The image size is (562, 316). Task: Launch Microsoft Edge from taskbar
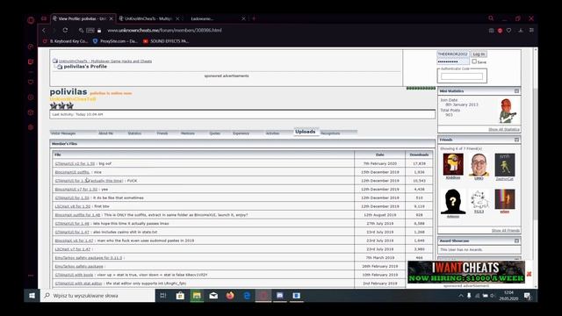click(x=247, y=296)
